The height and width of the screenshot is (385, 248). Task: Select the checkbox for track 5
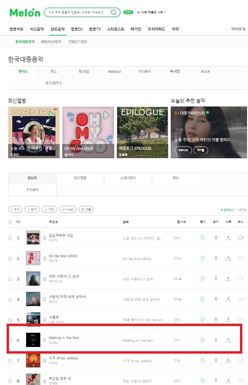click(x=10, y=320)
